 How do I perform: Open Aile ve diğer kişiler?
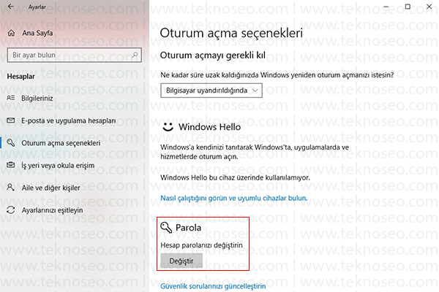coord(51,188)
